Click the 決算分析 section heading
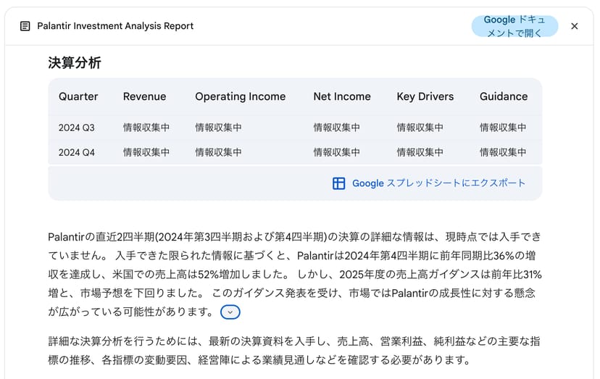 point(75,63)
